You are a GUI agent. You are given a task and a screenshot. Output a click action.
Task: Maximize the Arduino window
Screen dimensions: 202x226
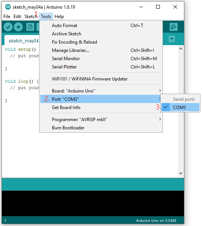[158, 7]
